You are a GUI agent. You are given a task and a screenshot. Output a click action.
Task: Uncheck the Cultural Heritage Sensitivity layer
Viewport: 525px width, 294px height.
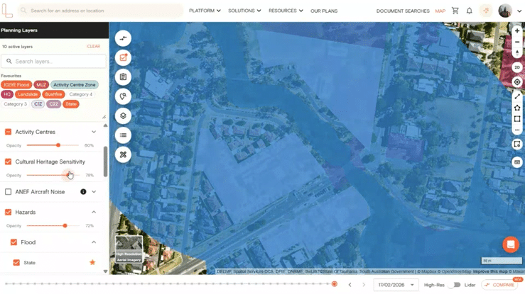tap(8, 162)
